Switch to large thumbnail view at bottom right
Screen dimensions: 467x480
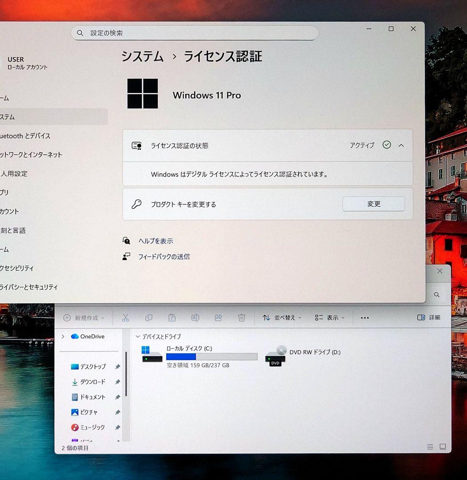coord(442,447)
